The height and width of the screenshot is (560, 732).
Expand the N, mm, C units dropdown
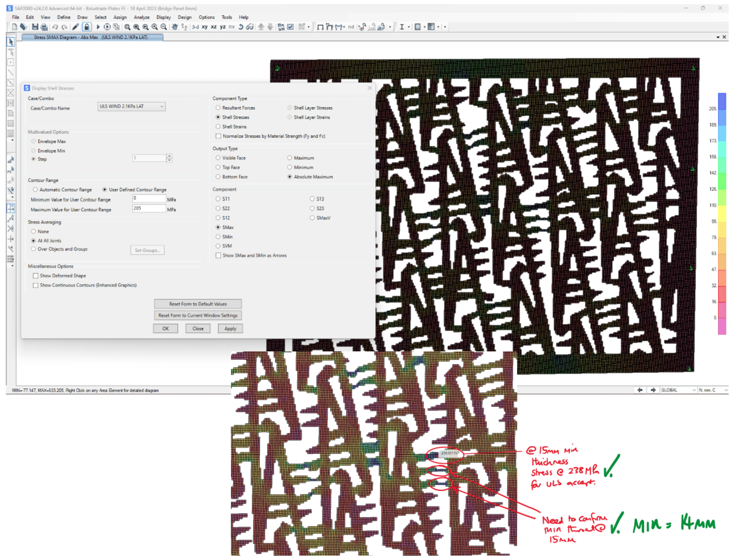coord(712,390)
